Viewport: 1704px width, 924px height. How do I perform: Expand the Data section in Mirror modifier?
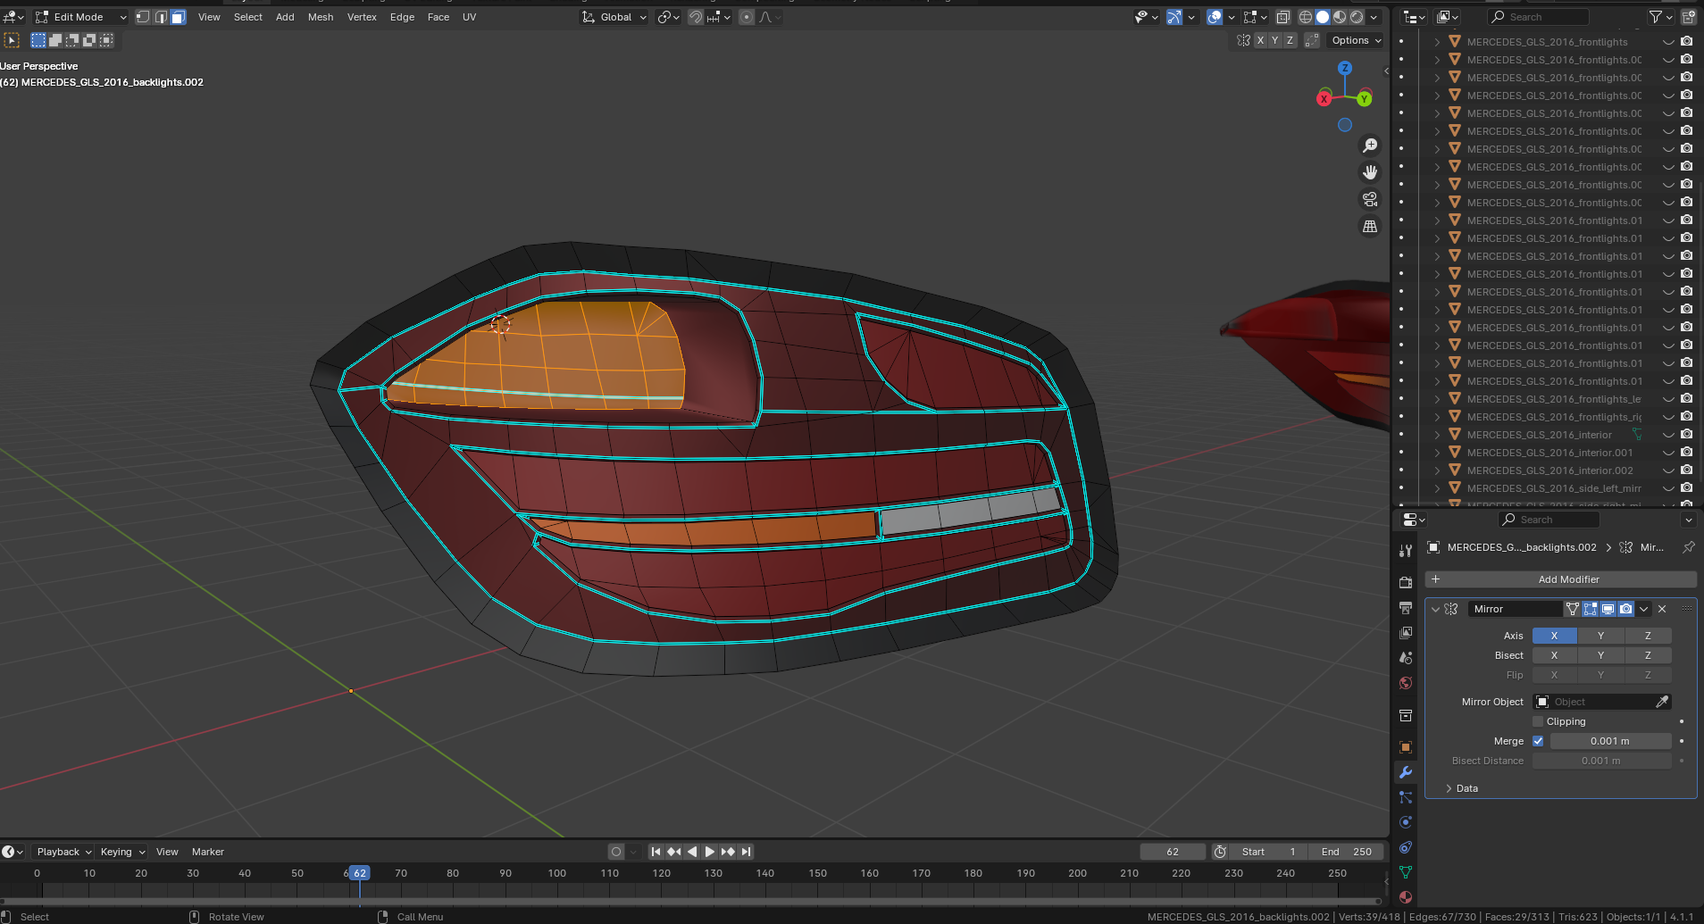coord(1466,788)
